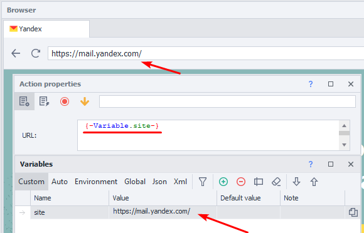The height and width of the screenshot is (233, 364).
Task: Open help for Variables panel
Action: 311,164
